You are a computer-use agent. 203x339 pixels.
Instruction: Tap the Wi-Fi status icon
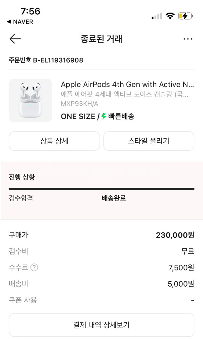click(x=170, y=16)
